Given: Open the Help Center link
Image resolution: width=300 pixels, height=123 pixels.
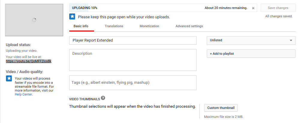Looking at the screenshot, I should pos(23,94).
